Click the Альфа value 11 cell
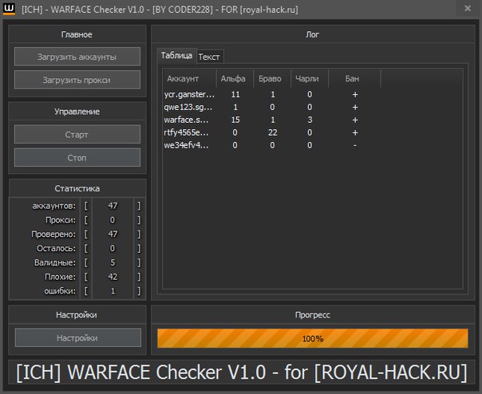This screenshot has width=482, height=394. [235, 94]
